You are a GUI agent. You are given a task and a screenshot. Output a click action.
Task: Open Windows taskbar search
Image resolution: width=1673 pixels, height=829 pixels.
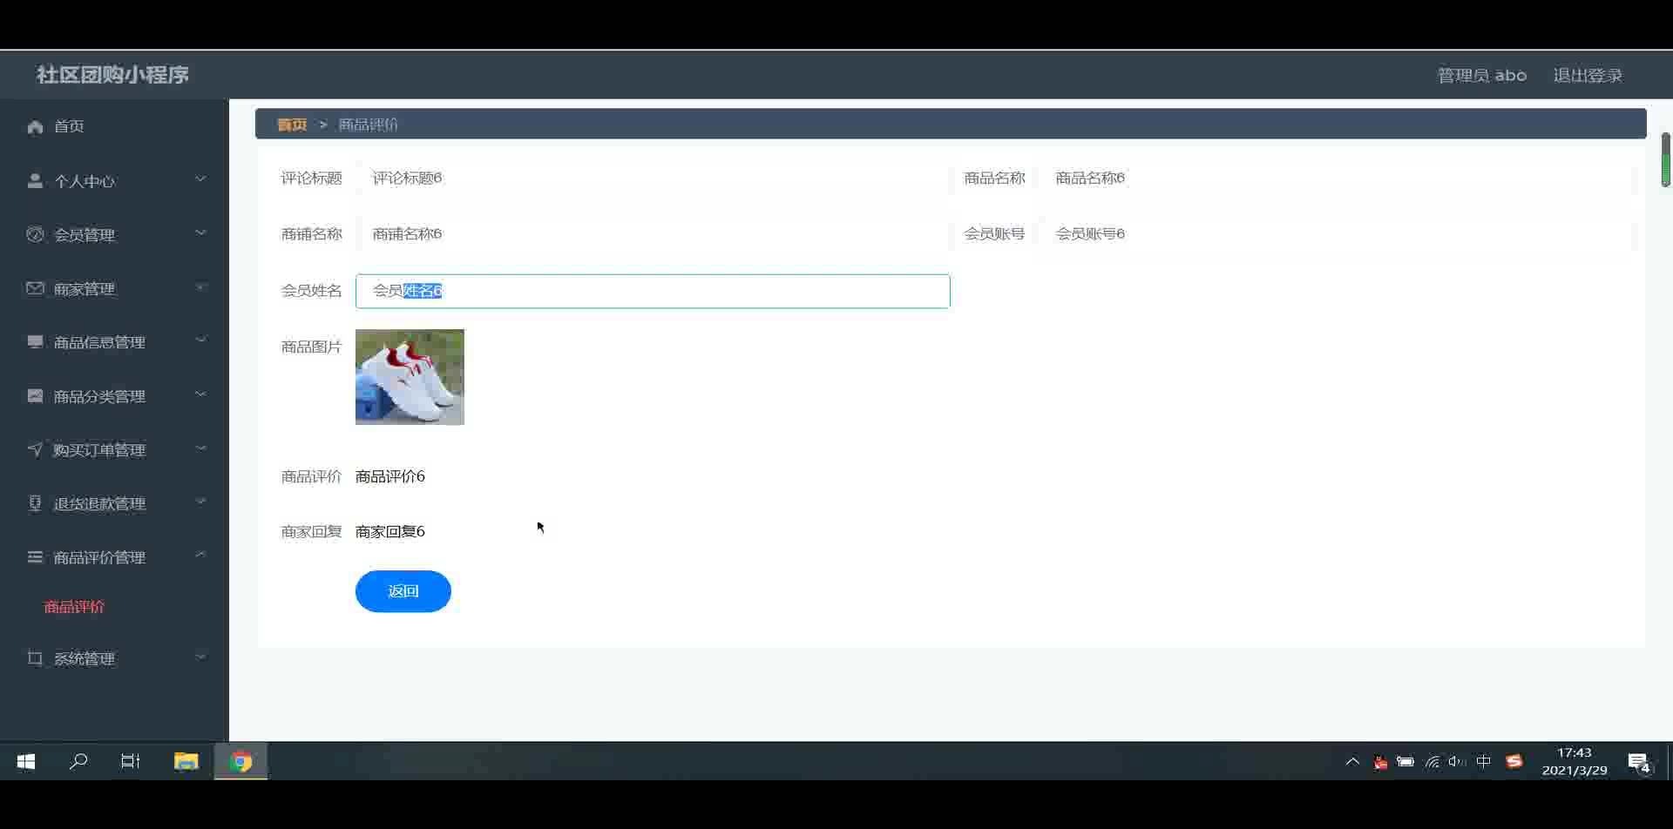[78, 762]
